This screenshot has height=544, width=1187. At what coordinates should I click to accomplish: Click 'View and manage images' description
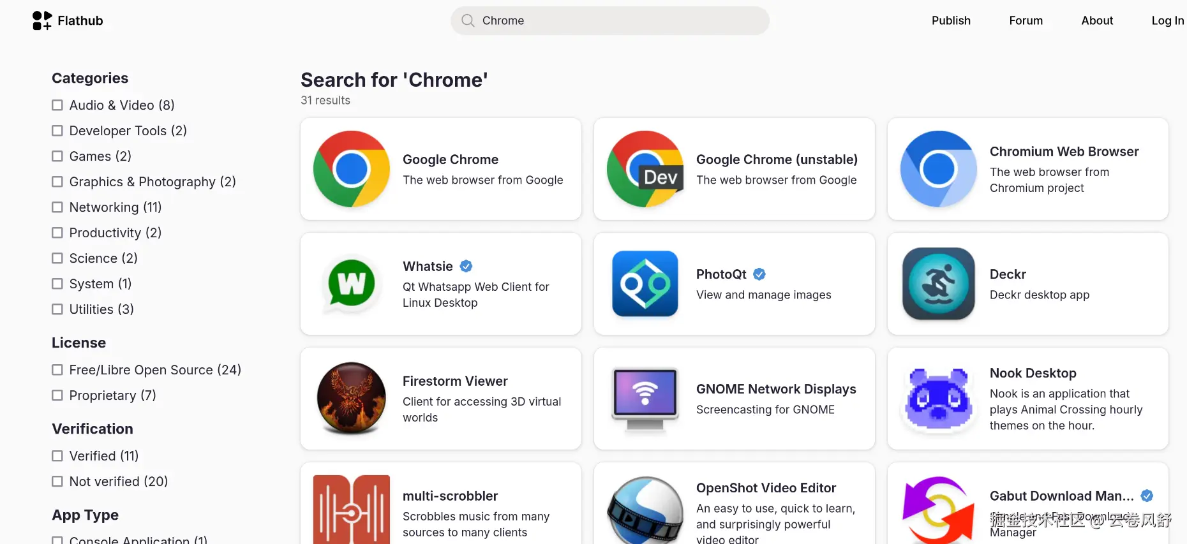click(763, 295)
